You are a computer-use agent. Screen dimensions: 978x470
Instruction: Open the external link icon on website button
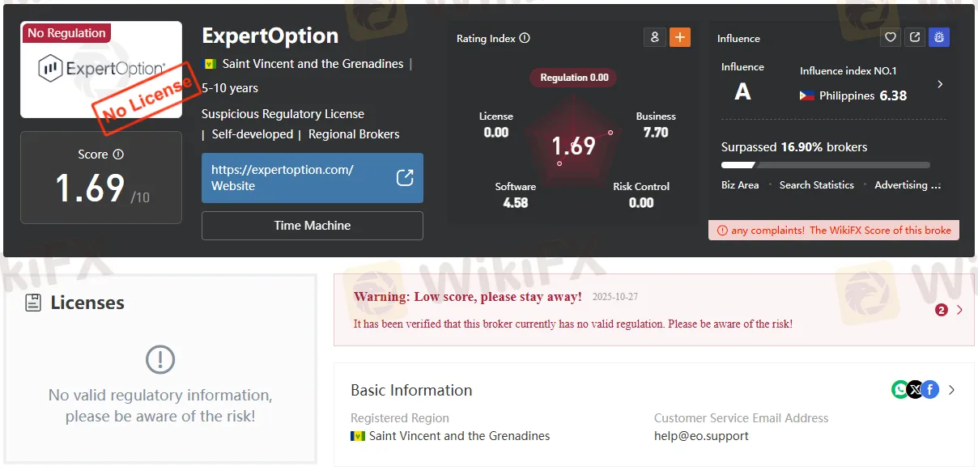[405, 178]
